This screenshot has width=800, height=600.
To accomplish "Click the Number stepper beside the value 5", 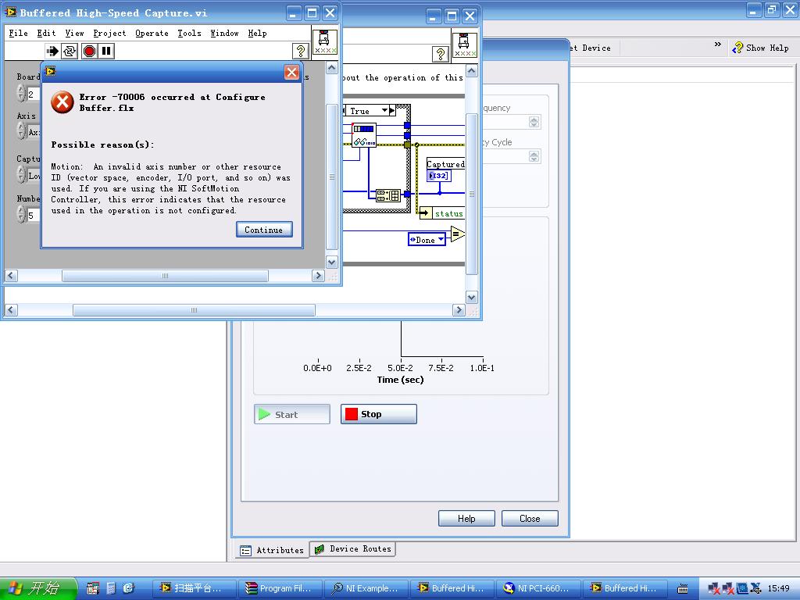I will [x=21, y=215].
